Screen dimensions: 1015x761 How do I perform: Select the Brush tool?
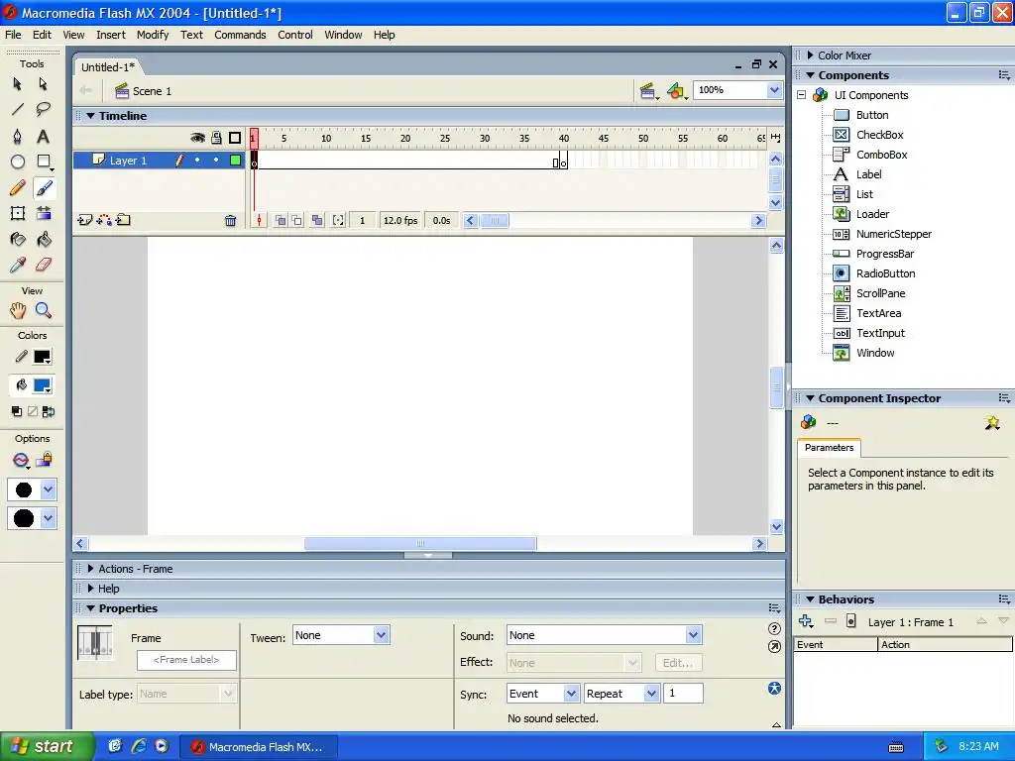(x=44, y=187)
